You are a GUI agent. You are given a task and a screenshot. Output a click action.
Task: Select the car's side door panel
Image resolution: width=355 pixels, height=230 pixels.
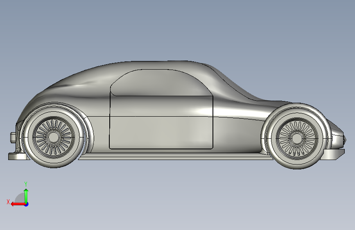click(161, 122)
